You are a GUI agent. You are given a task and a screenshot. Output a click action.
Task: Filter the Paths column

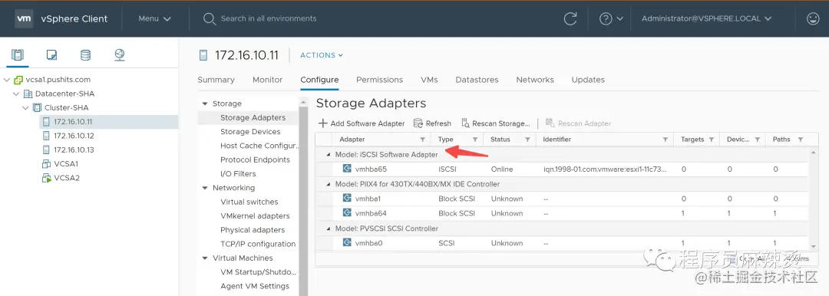(801, 140)
